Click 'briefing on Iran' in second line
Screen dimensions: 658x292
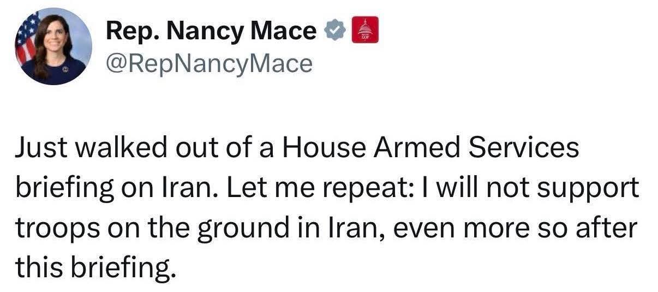(x=112, y=187)
